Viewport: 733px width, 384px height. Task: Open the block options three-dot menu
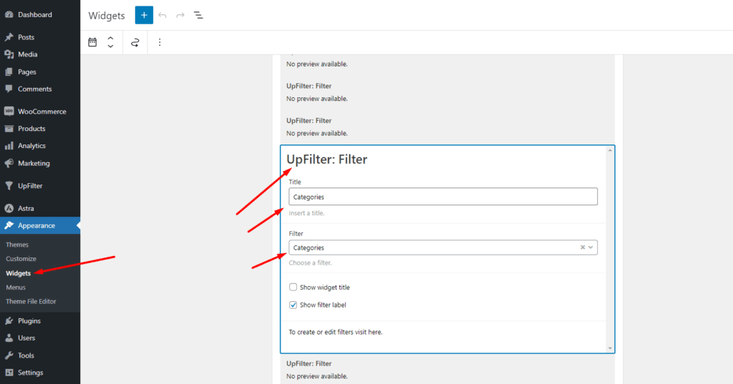click(x=160, y=42)
